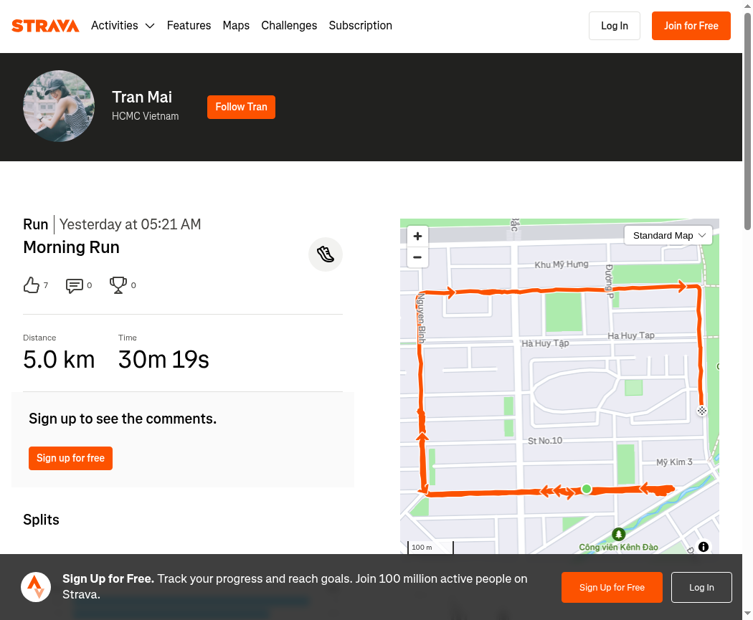The image size is (753, 620).
Task: Click the Strava logo
Action: tap(45, 26)
